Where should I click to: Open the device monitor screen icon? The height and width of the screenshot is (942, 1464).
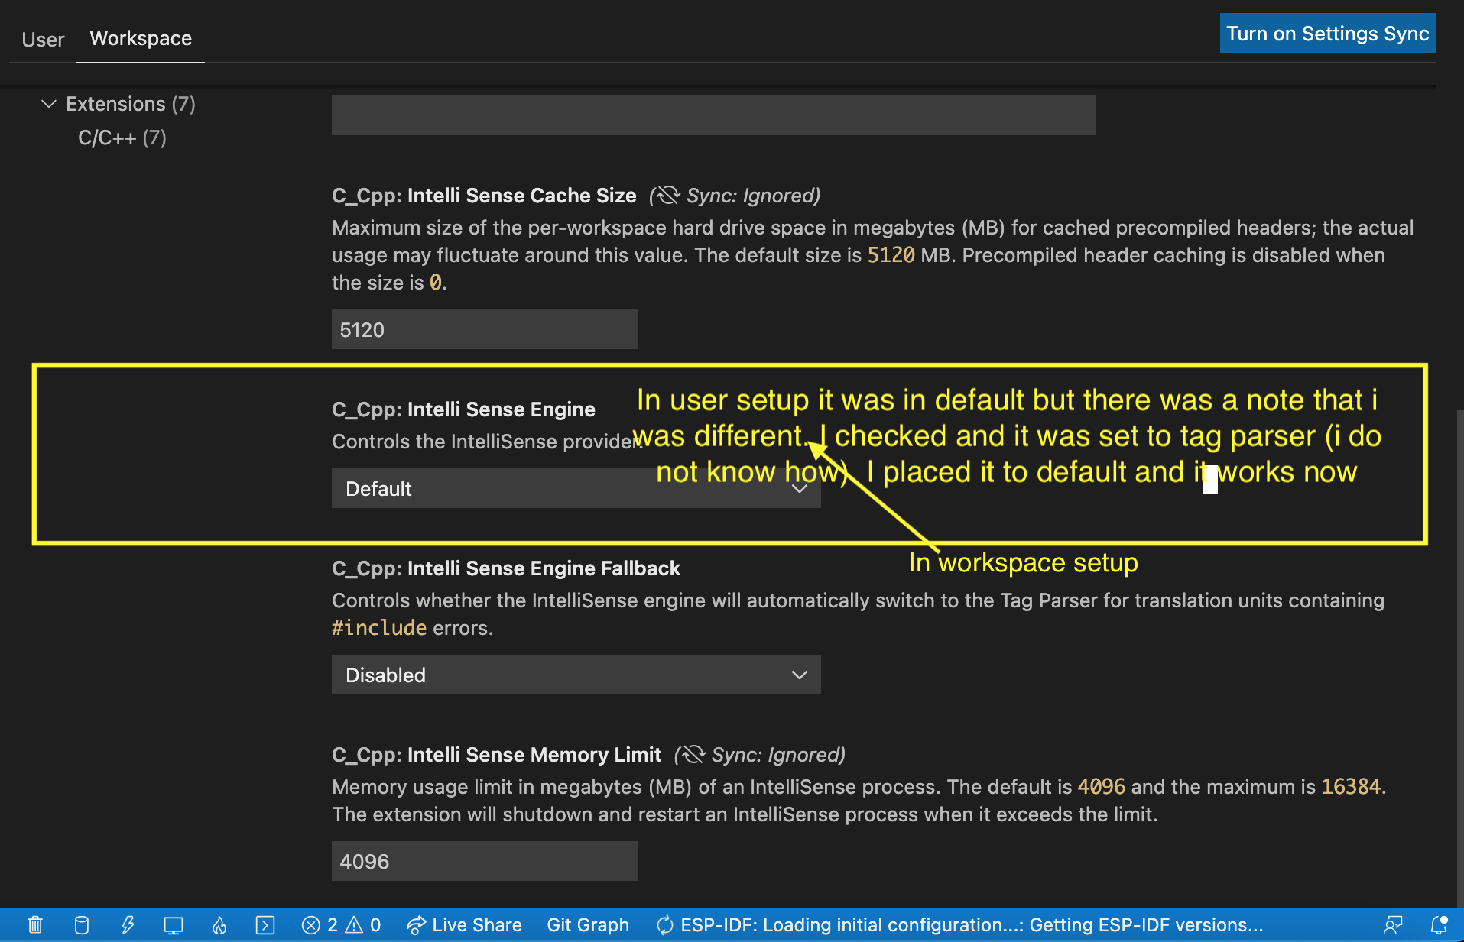click(x=174, y=924)
